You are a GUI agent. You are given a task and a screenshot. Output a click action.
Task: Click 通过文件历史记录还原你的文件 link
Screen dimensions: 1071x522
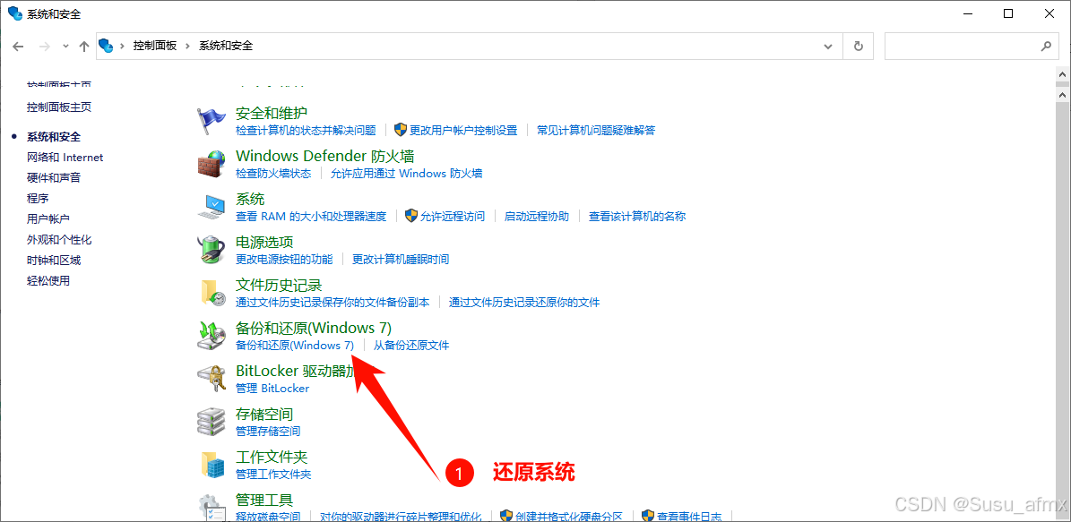click(x=524, y=302)
